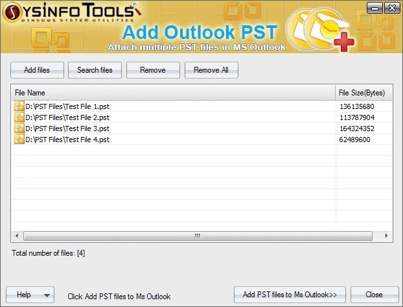403x307 pixels.
Task: Open the Help dropdown menu
Action: point(30,295)
